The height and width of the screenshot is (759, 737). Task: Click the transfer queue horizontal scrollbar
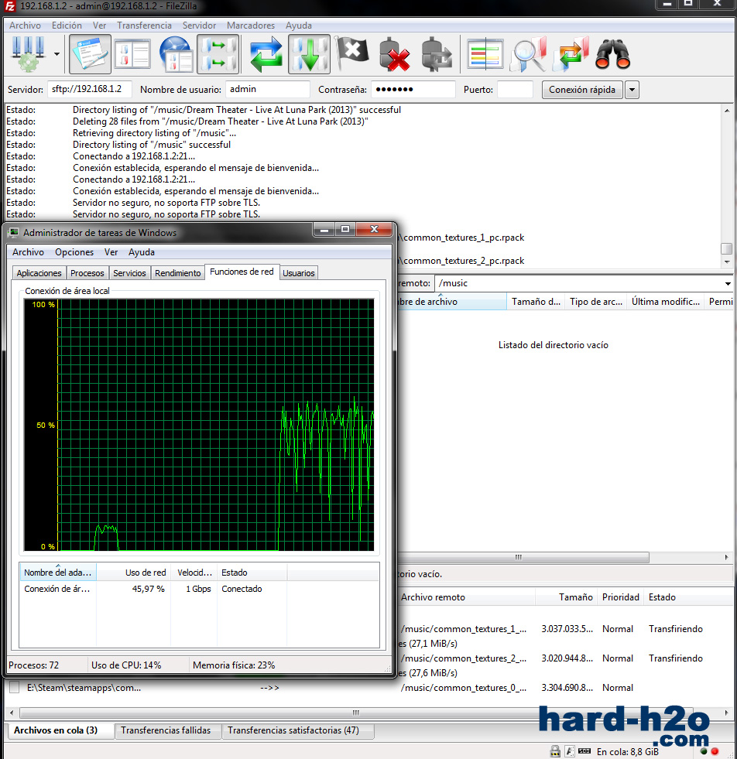[x=356, y=713]
